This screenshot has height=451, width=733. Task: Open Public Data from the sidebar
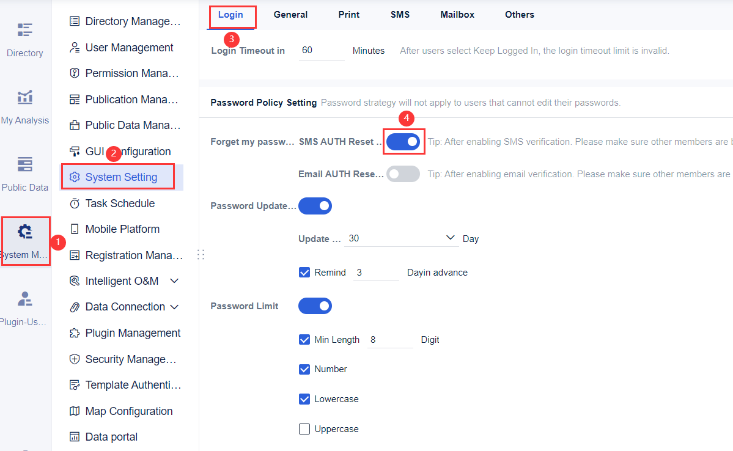(24, 172)
